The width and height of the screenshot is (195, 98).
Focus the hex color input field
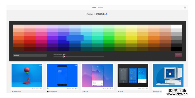click(30, 55)
